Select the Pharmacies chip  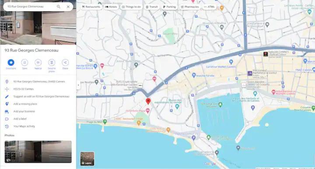190,7
